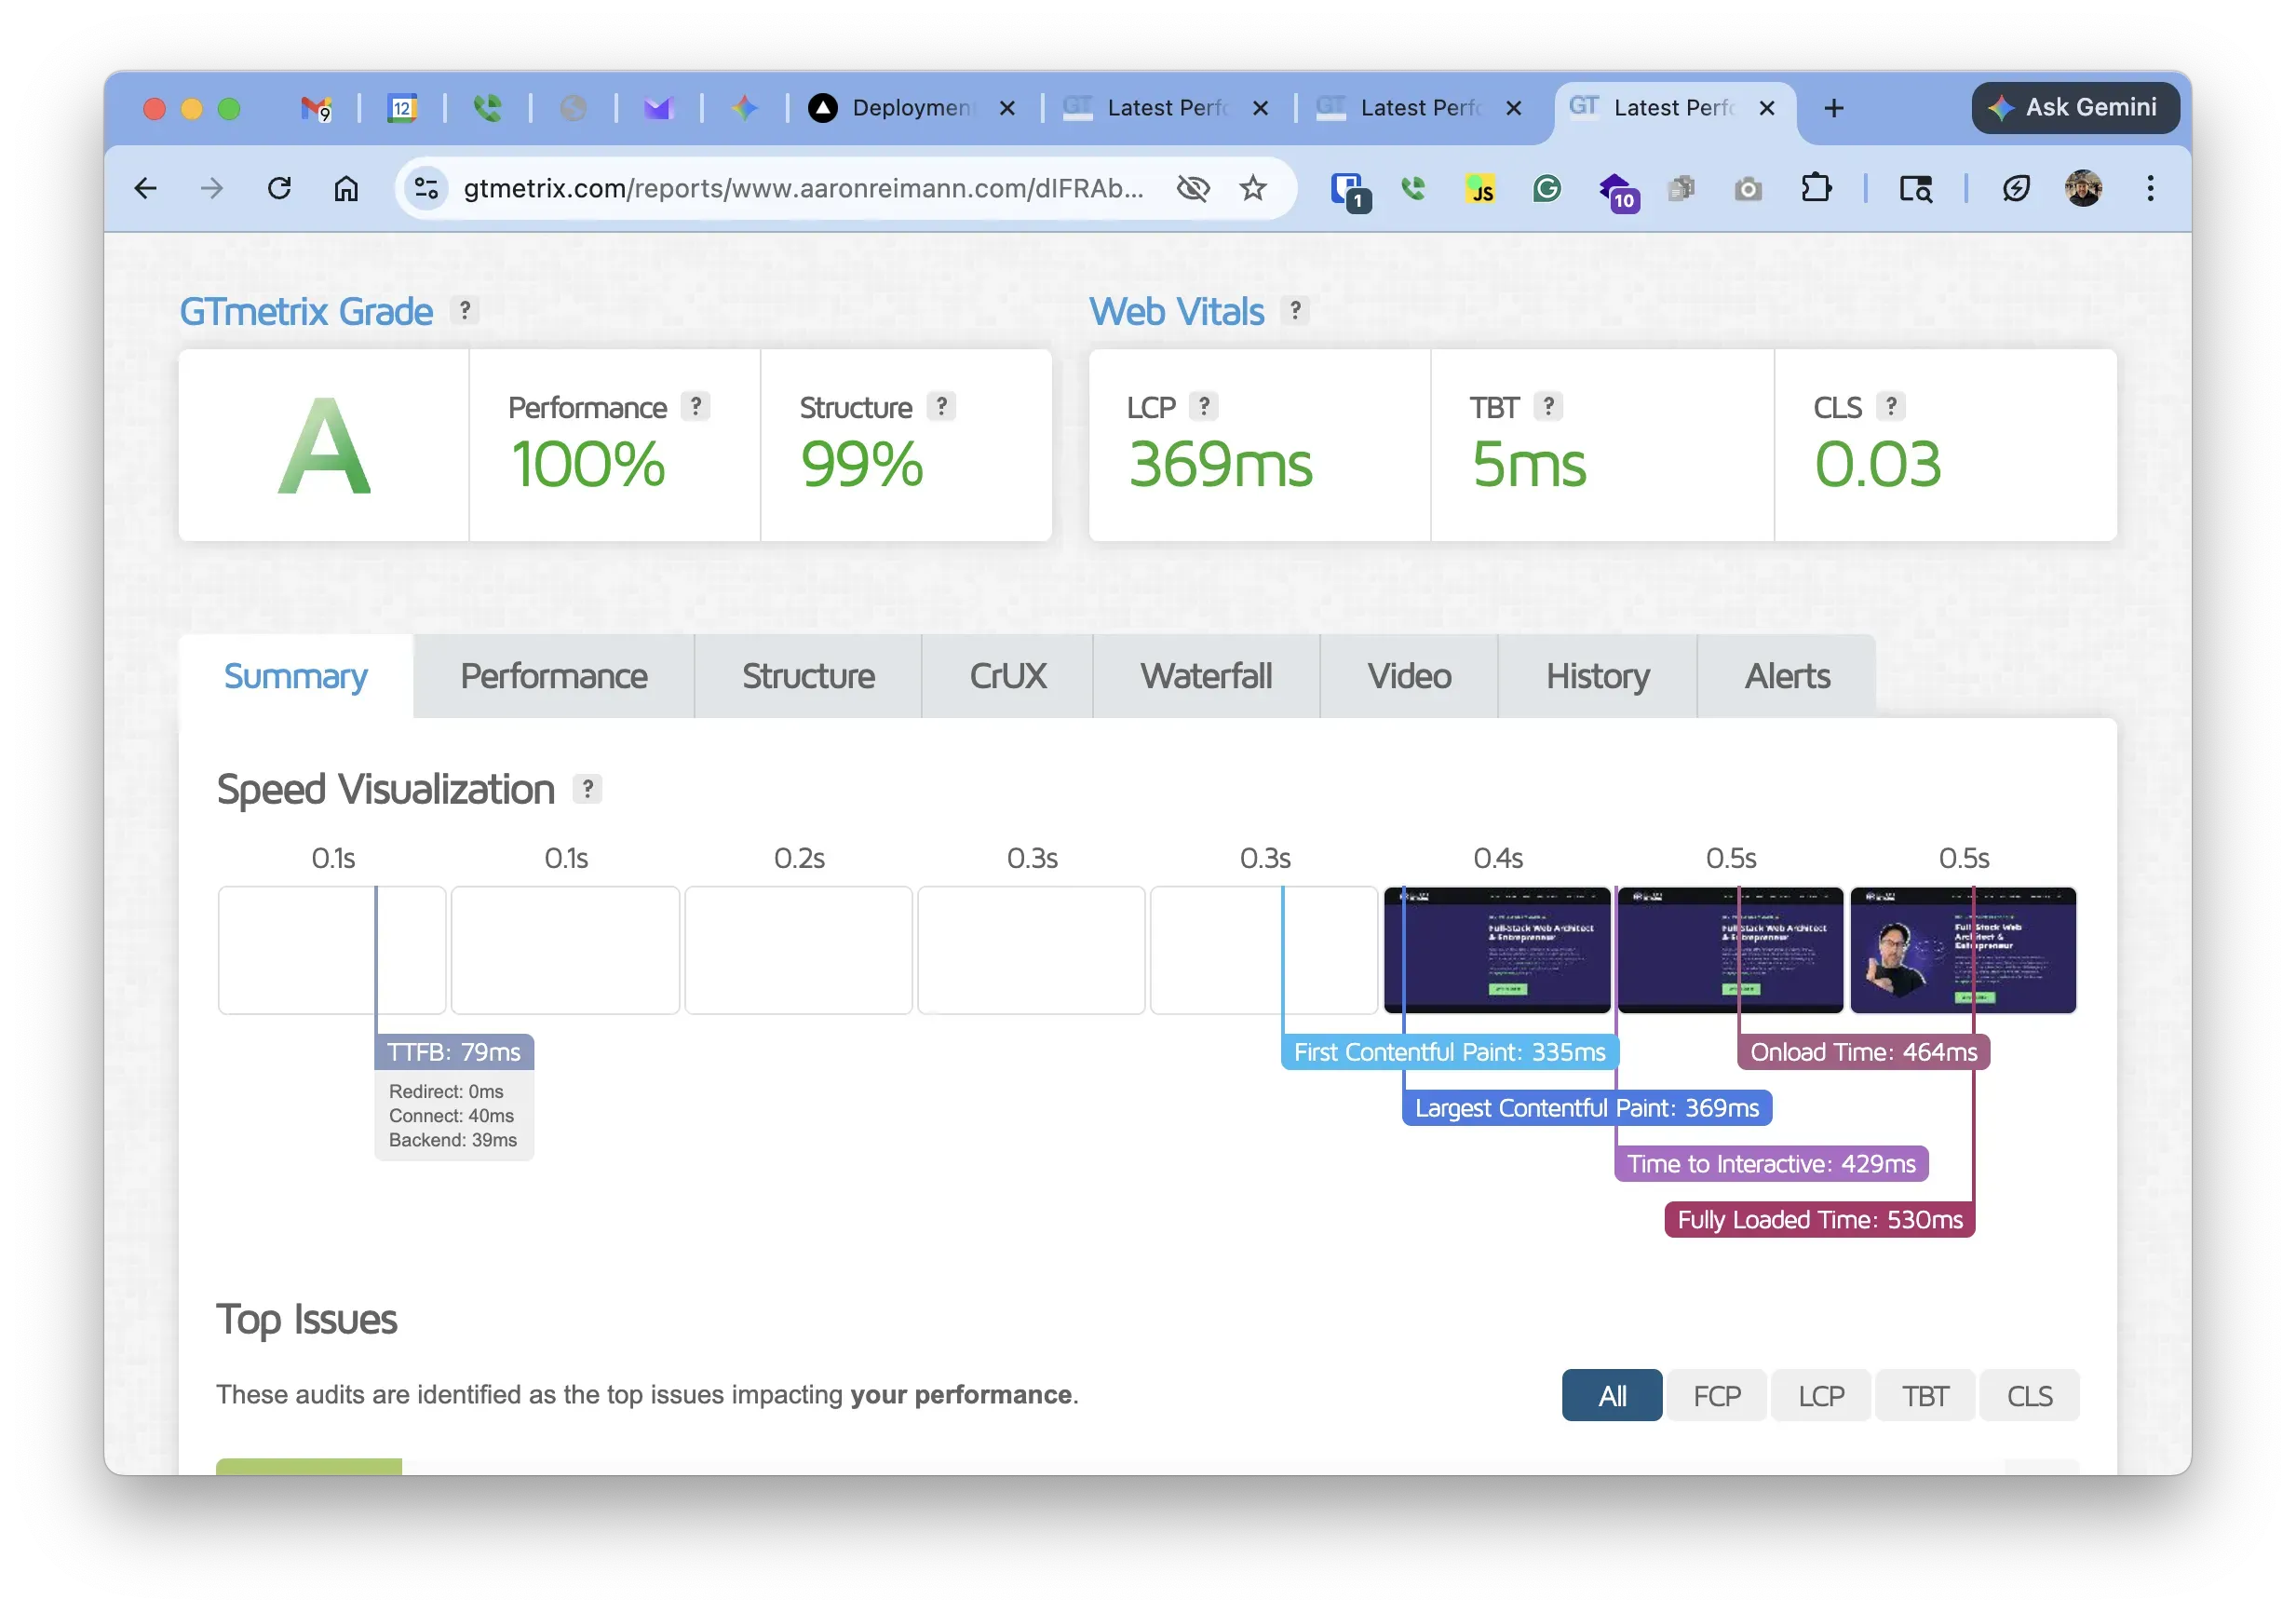Reload the GTmetrix report page

279,188
